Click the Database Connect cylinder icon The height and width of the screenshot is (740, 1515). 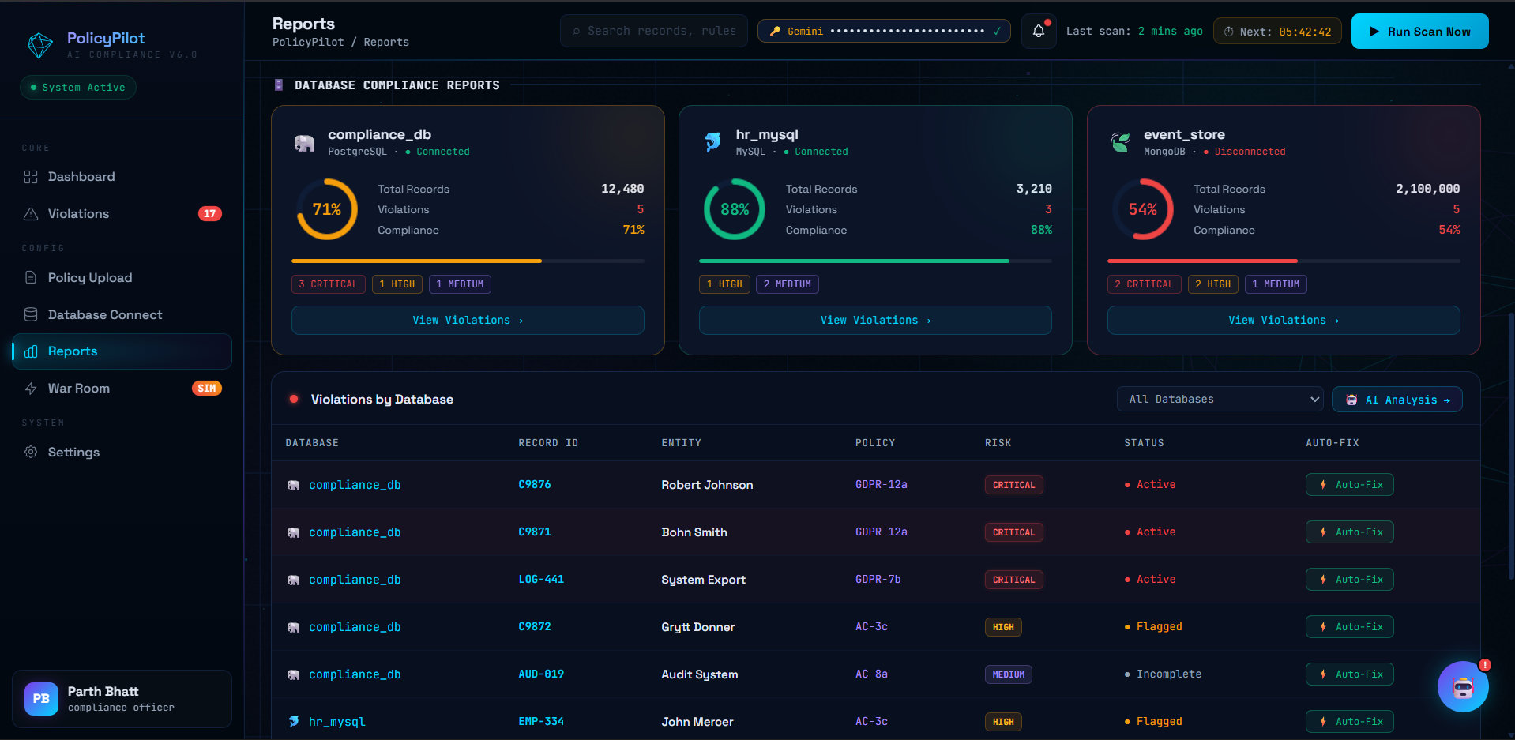pyautogui.click(x=31, y=315)
